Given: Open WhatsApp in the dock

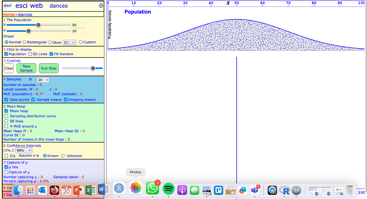Looking at the screenshot, I should [152, 188].
